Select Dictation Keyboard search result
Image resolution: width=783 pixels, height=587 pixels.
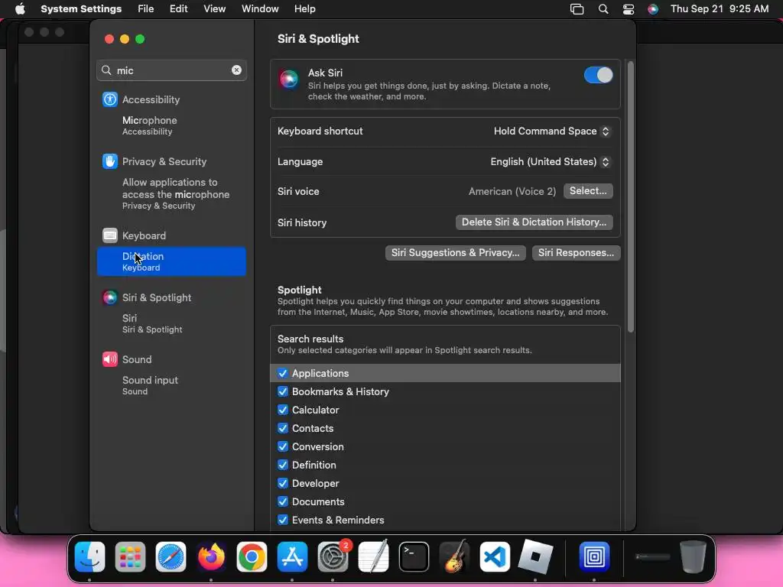coord(171,261)
